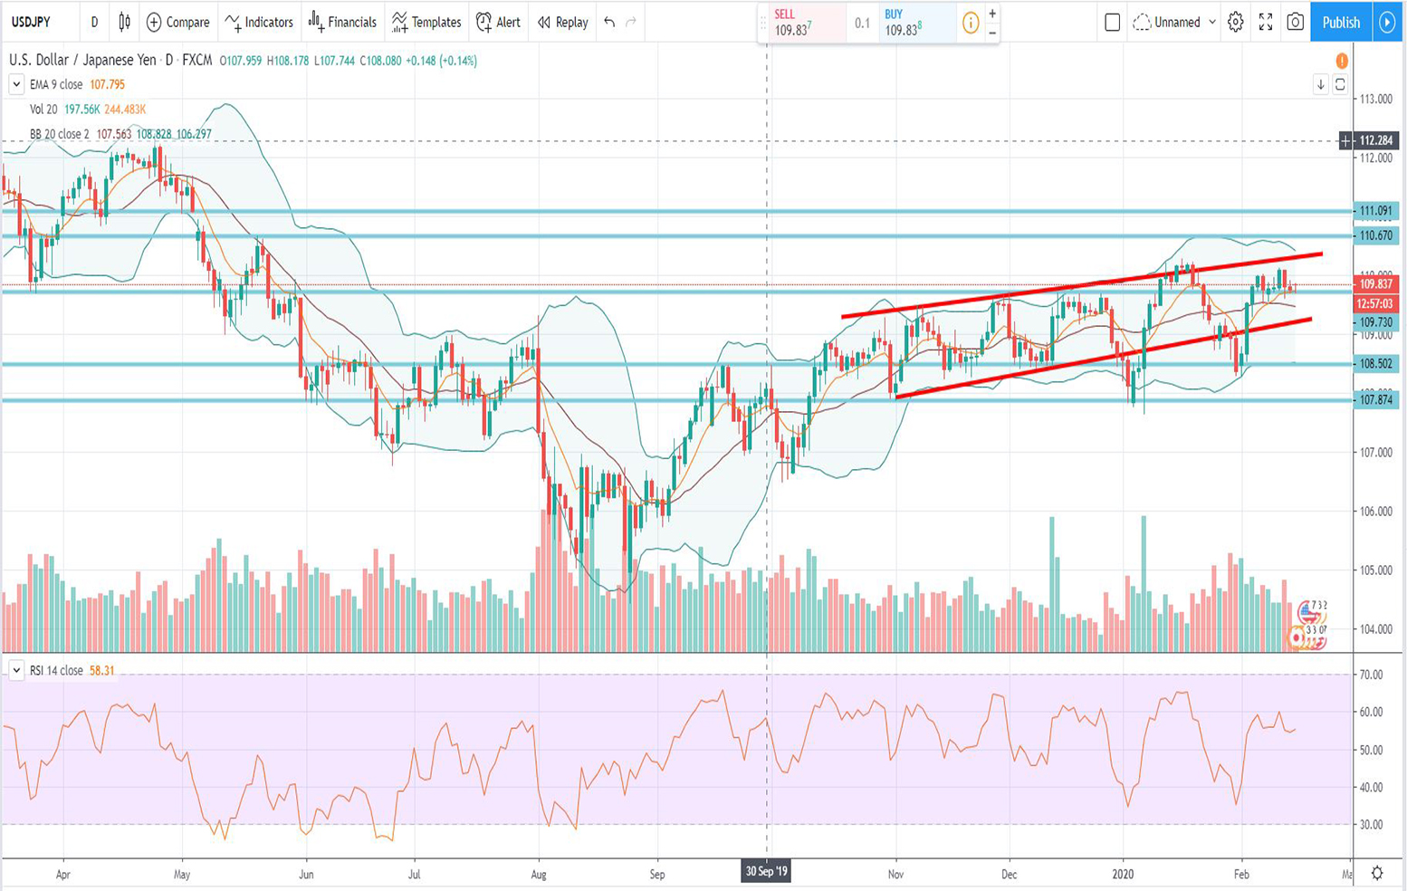Click the Publish button
The height and width of the screenshot is (891, 1407).
(x=1340, y=23)
